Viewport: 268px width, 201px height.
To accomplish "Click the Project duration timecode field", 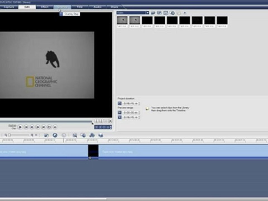I will tap(130, 103).
